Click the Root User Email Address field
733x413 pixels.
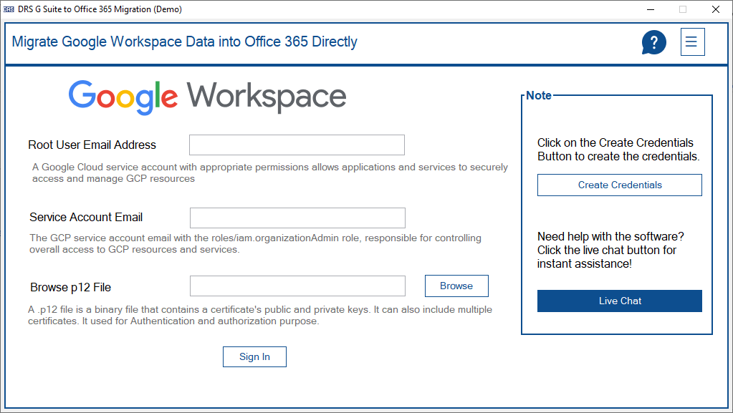(296, 144)
